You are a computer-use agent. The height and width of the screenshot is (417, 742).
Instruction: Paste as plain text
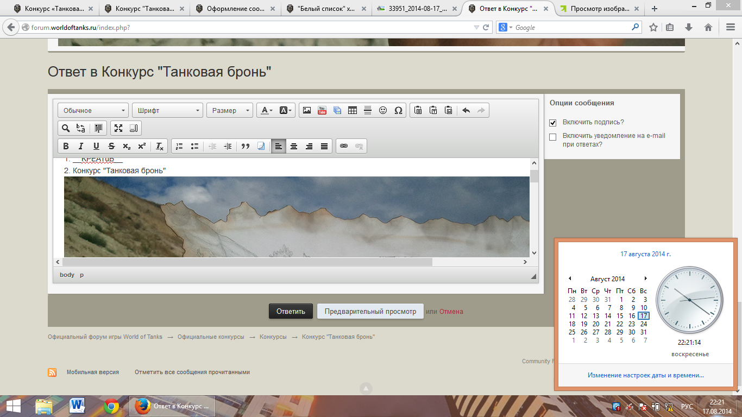(x=433, y=110)
